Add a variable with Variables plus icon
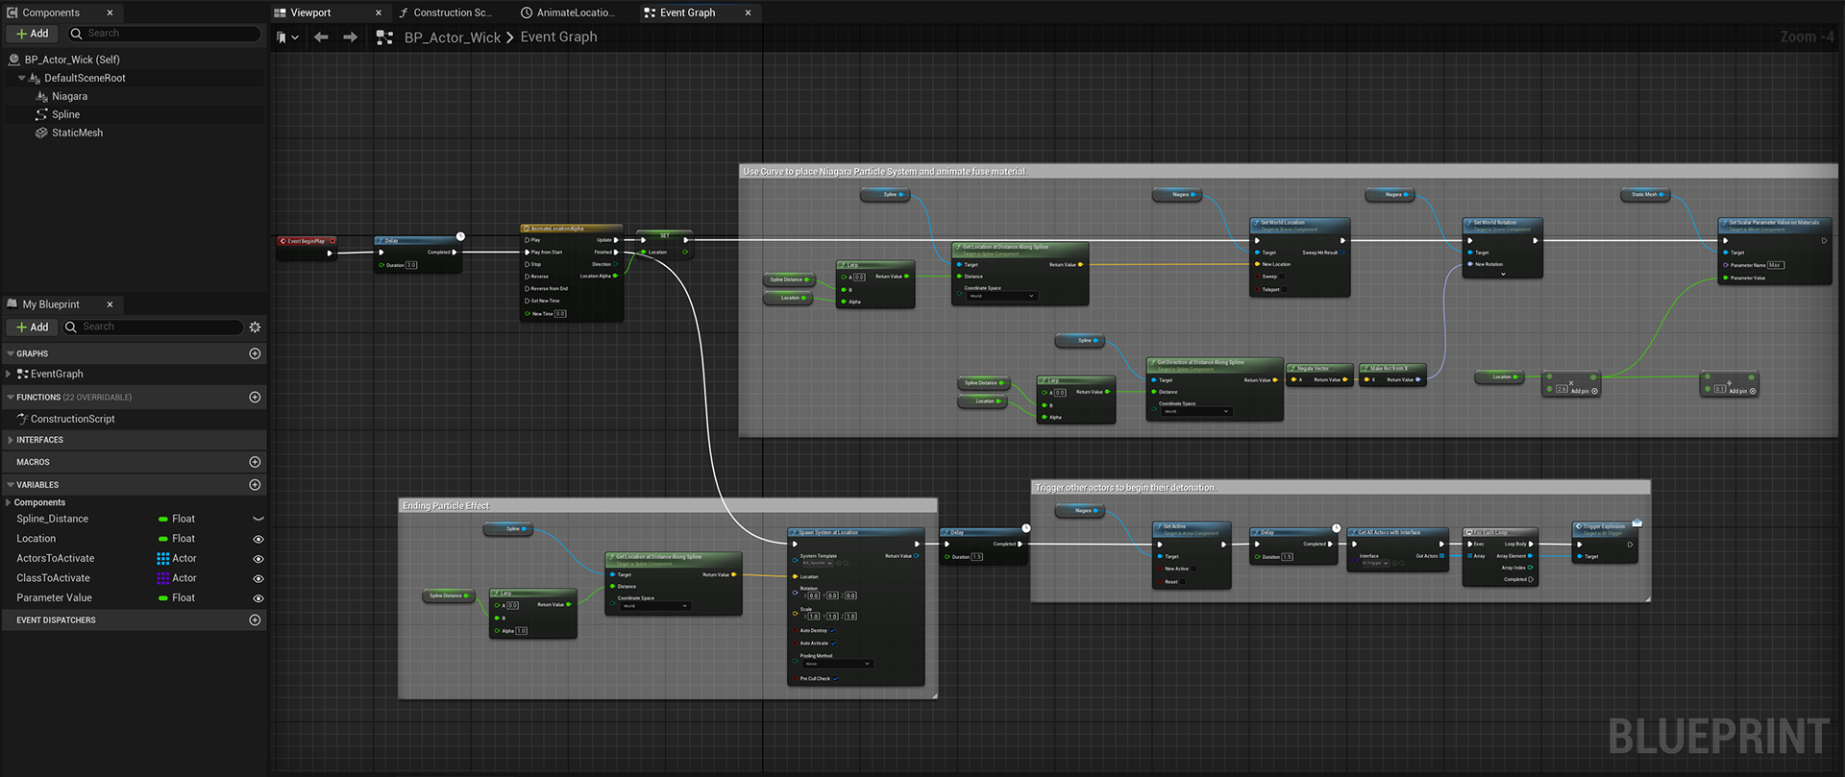The height and width of the screenshot is (777, 1845). coord(255,485)
